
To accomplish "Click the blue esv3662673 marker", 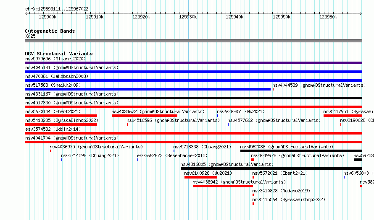I will coord(138,160).
